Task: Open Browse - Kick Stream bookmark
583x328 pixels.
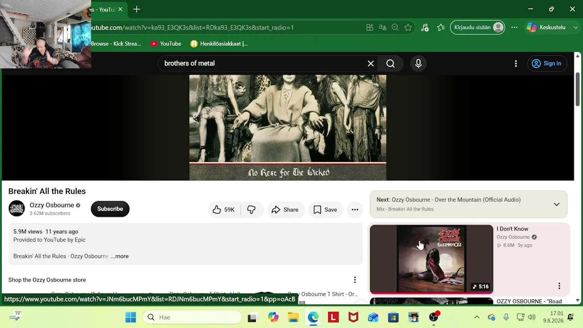Action: [x=116, y=44]
